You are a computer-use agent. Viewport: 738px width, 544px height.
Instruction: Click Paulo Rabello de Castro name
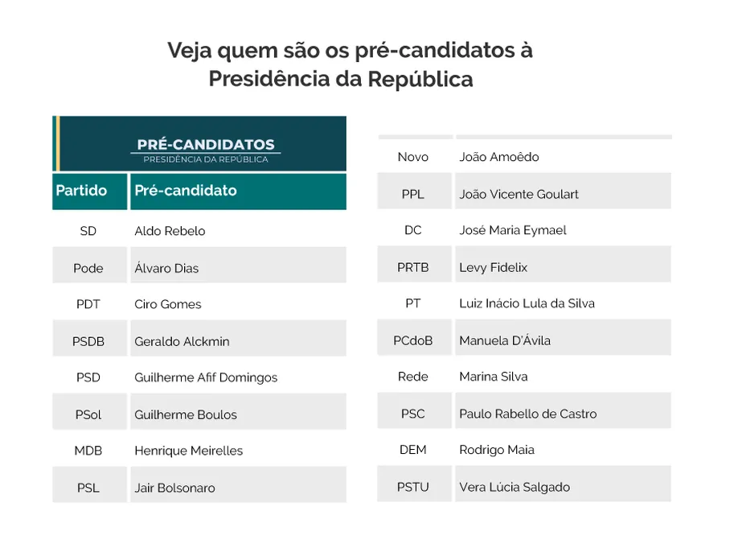(x=527, y=414)
